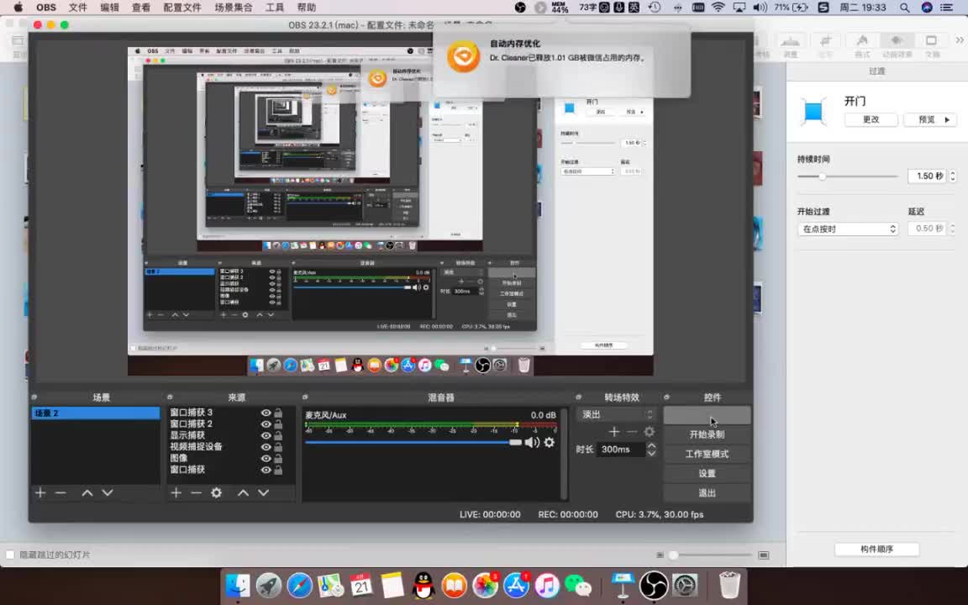Move selected source up with arrow
This screenshot has width=968, height=605.
coord(243,492)
